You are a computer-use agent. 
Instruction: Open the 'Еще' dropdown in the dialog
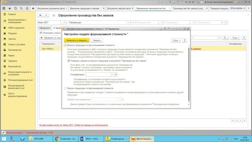(176, 40)
